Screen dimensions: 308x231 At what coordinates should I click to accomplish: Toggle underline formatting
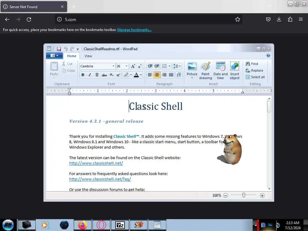point(97,75)
